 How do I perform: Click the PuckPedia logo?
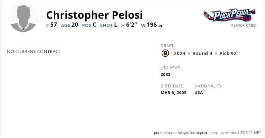click(229, 15)
